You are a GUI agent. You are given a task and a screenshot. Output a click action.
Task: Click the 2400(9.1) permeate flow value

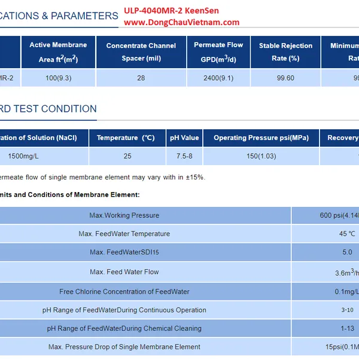pos(218,78)
